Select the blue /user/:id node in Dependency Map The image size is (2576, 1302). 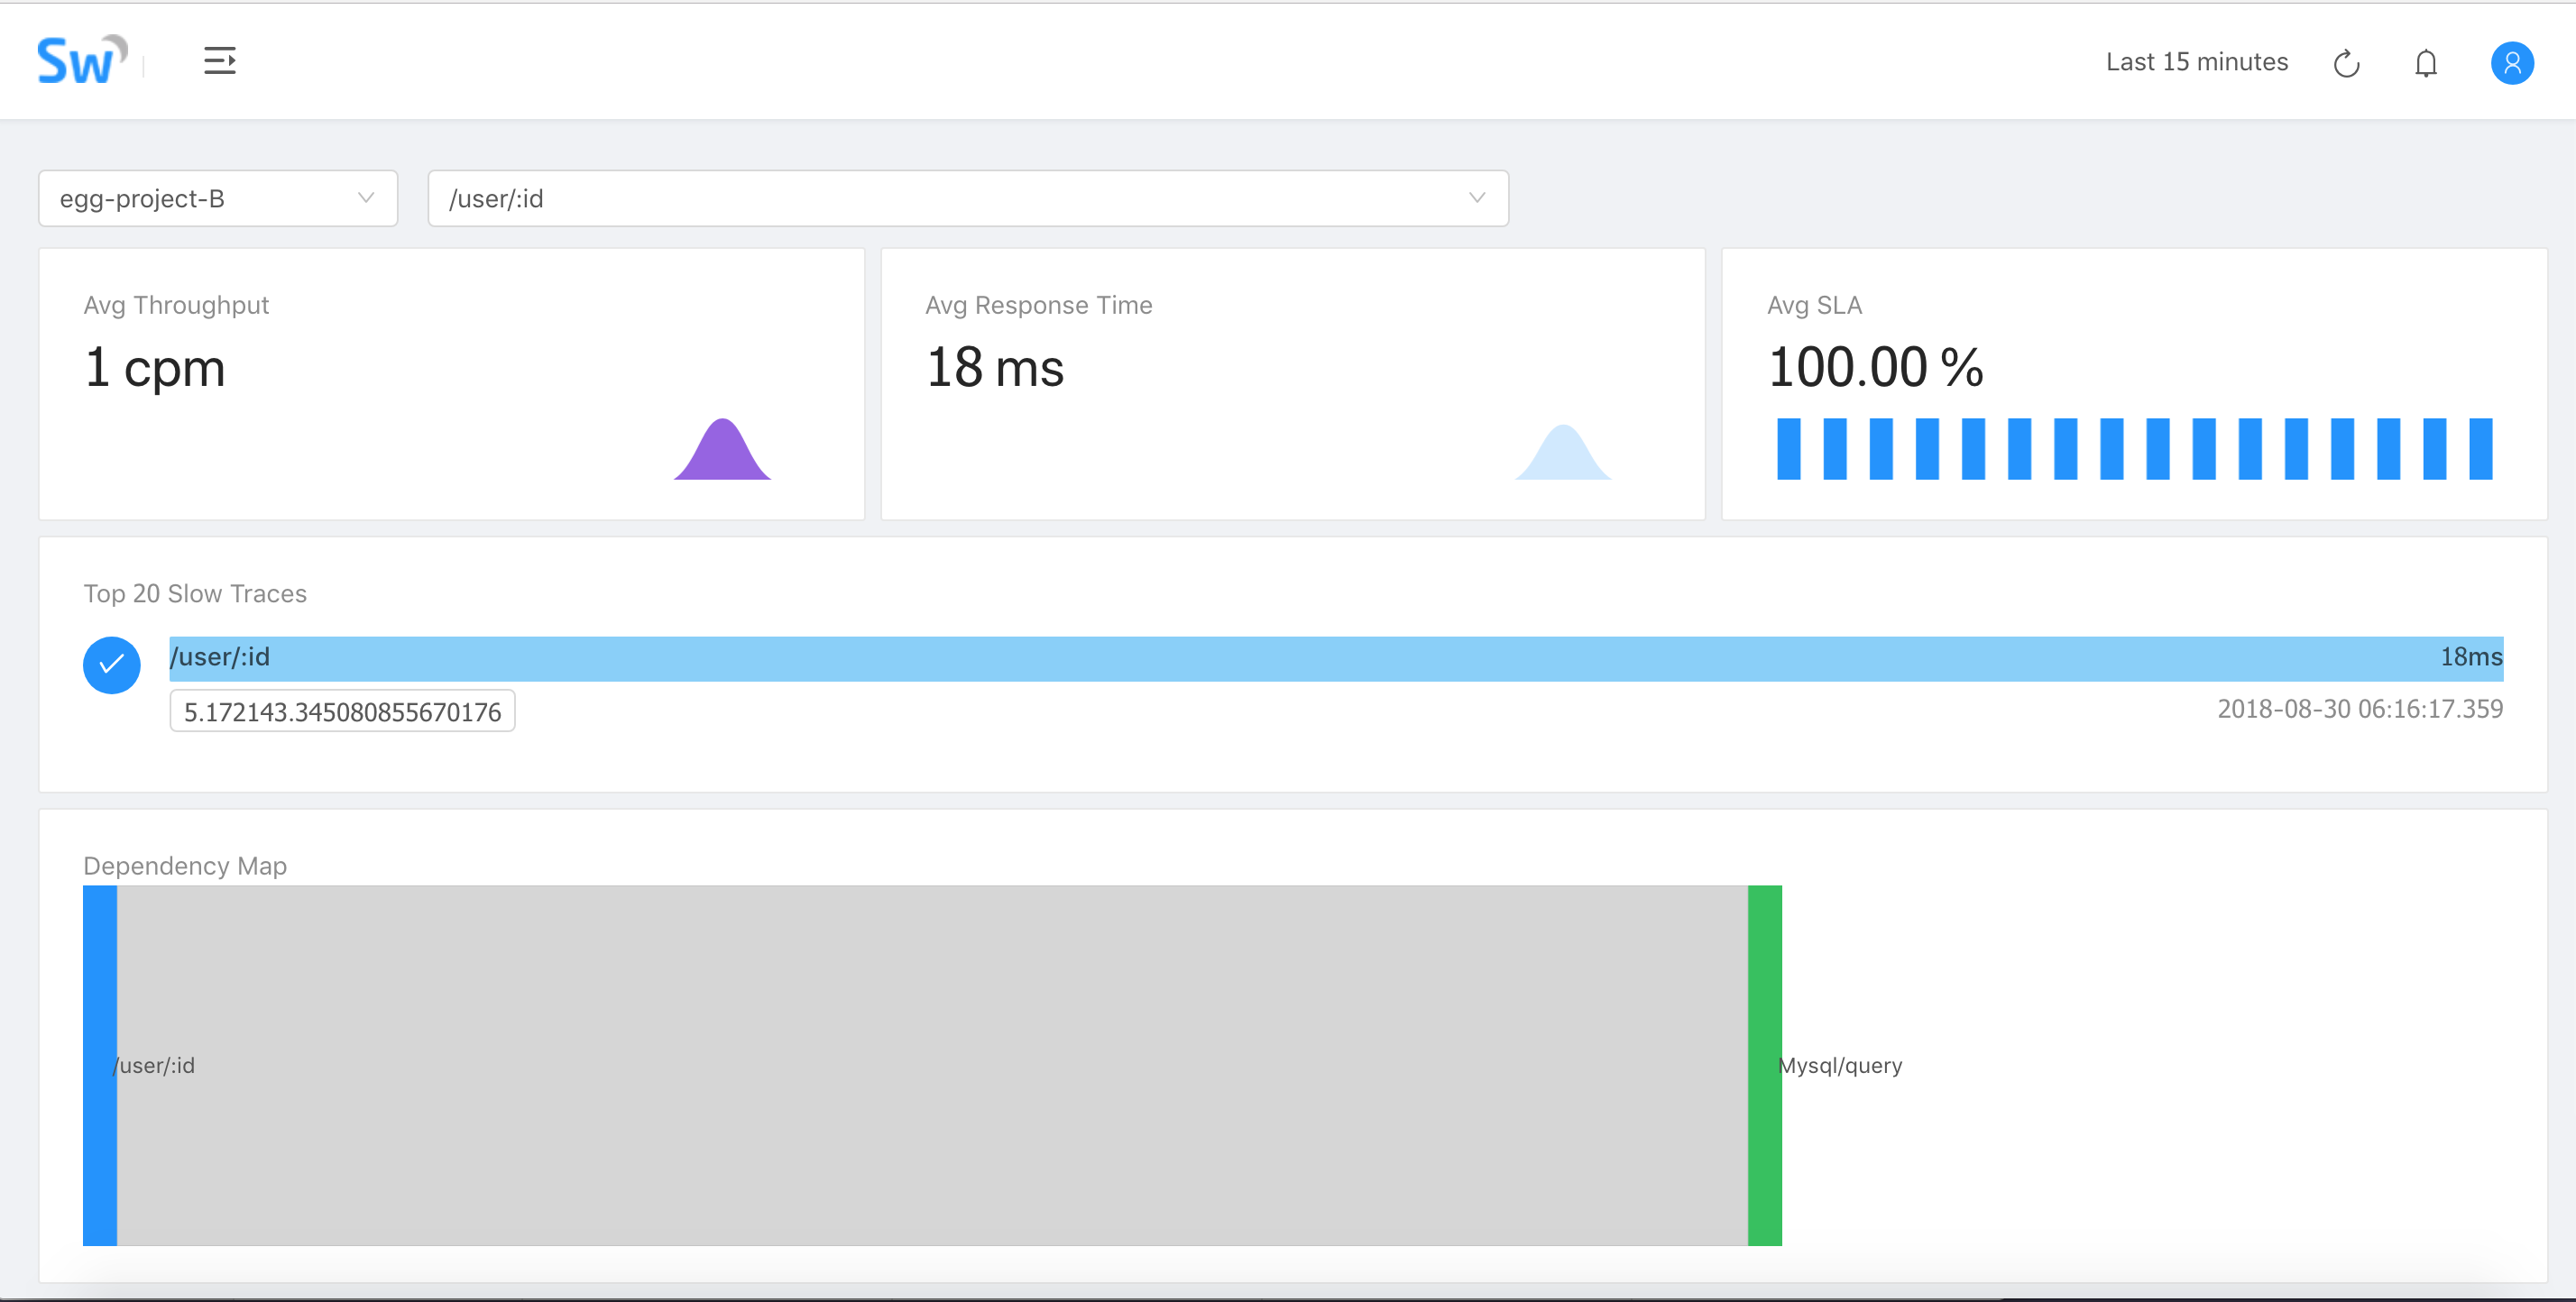tap(100, 1065)
